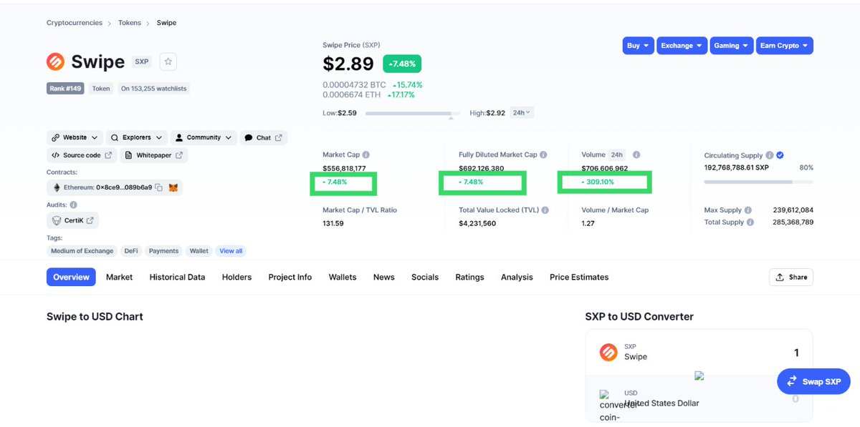Change the 24h low/high range selector
This screenshot has height=427, width=860.
pos(521,113)
